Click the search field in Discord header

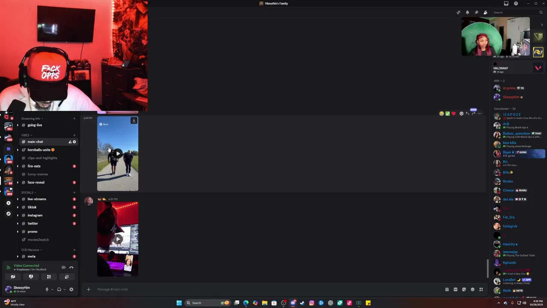point(518,12)
